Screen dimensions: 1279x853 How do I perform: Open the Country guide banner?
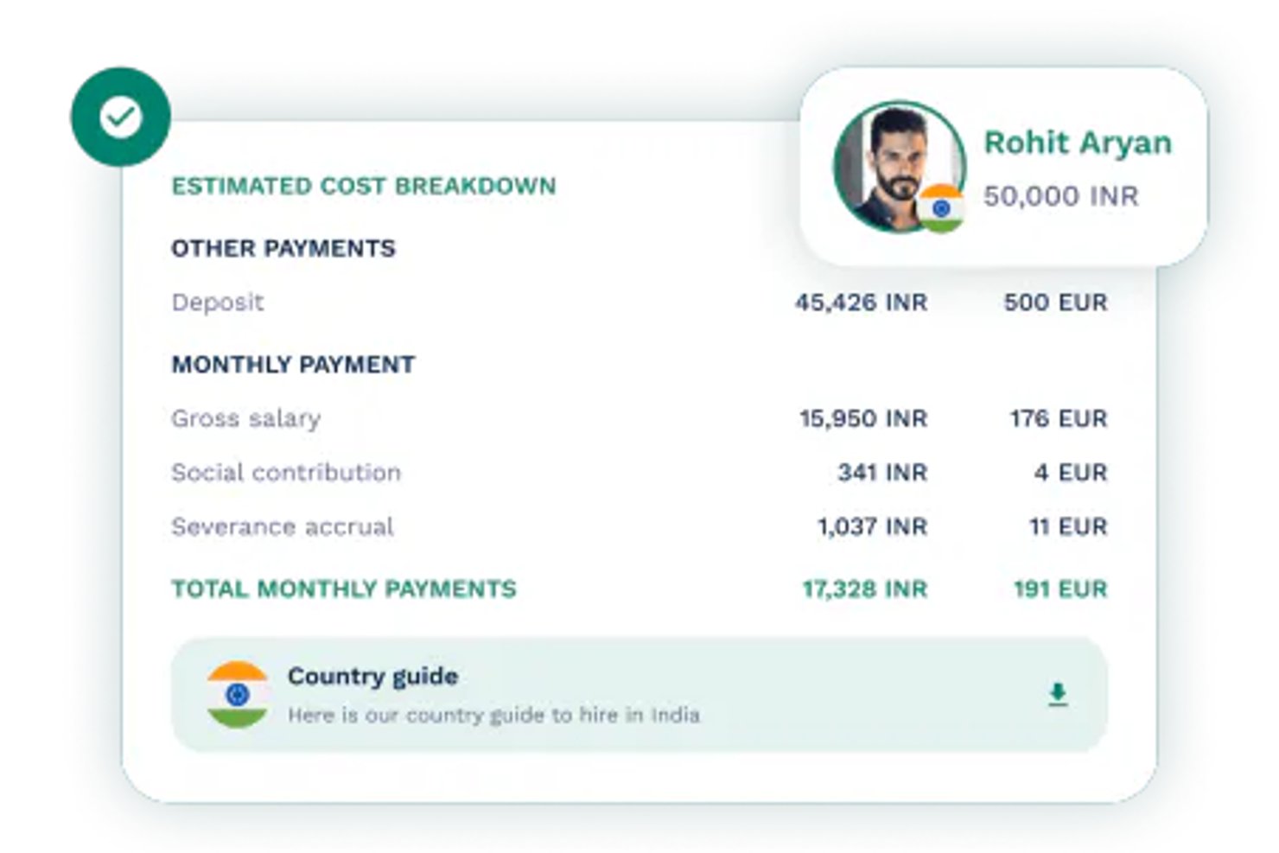(x=639, y=695)
